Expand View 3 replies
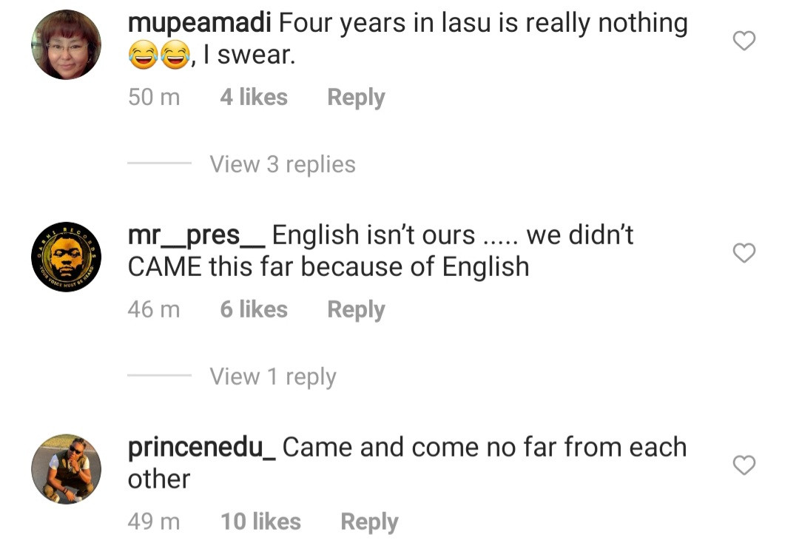 [x=282, y=164]
